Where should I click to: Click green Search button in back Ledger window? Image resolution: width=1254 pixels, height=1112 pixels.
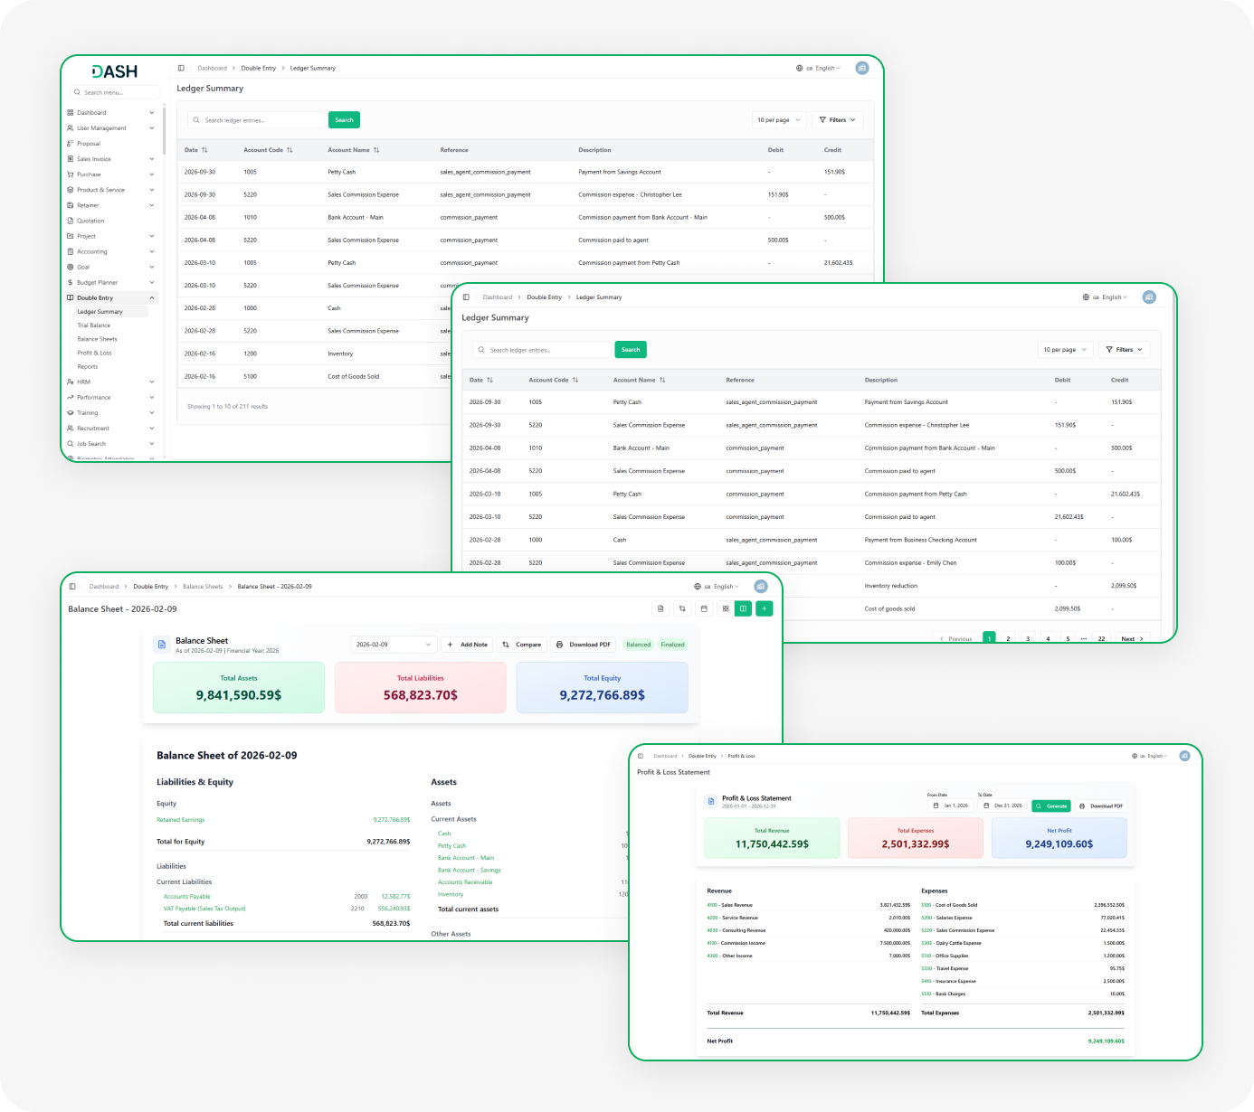344,119
